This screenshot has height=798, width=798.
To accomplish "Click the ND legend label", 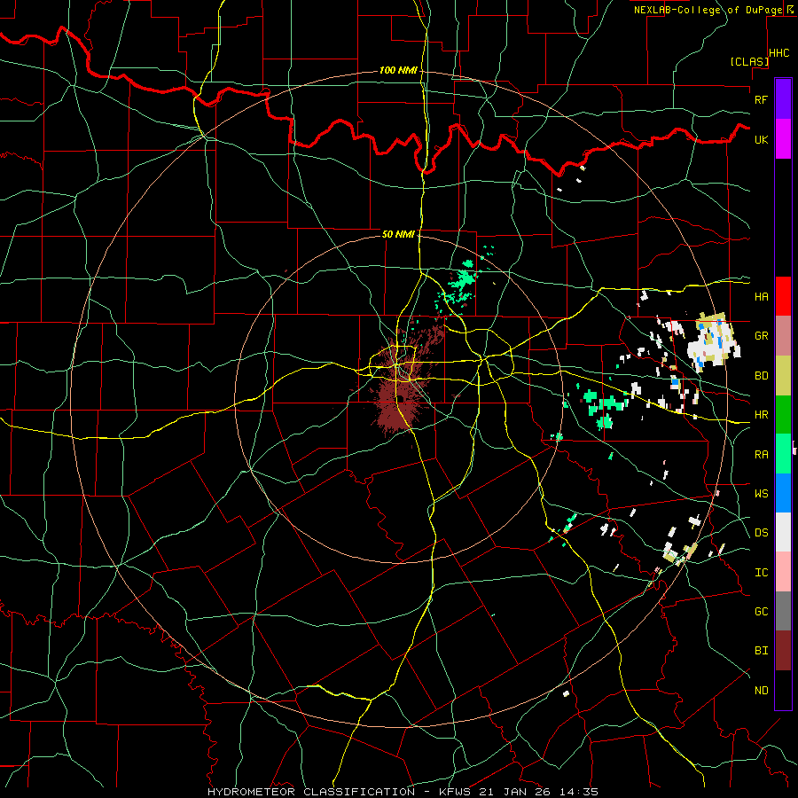I will tap(761, 691).
